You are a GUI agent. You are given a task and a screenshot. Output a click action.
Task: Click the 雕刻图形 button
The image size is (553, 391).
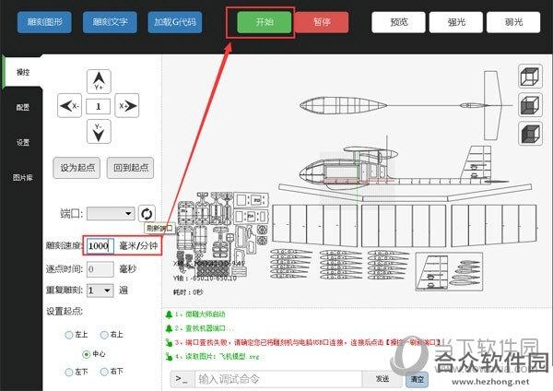[44, 22]
